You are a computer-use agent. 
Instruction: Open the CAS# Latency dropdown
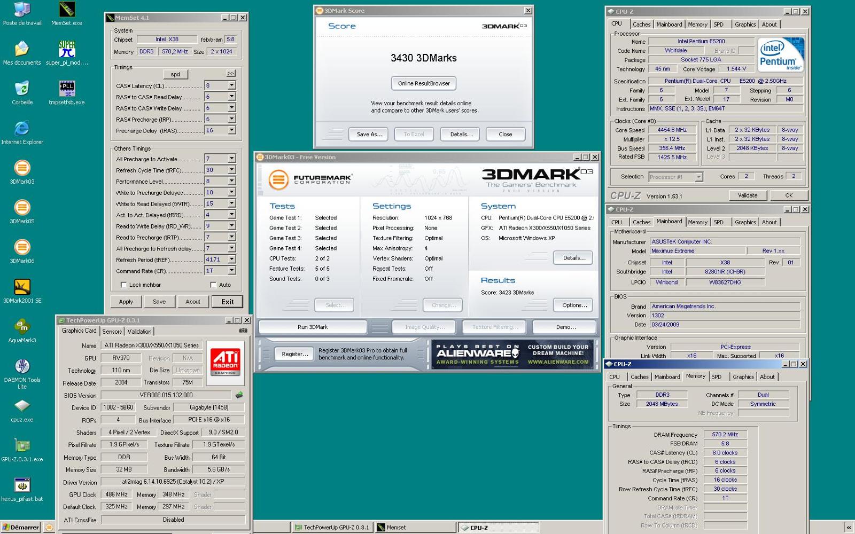(x=232, y=85)
